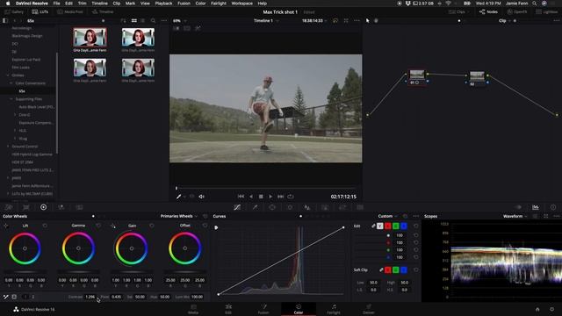Select node 01 in node graph
562x316 pixels.
coord(417,76)
